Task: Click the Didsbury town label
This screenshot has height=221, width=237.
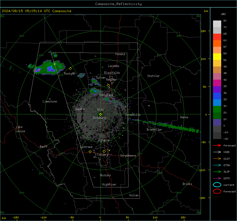Action: click(x=99, y=118)
